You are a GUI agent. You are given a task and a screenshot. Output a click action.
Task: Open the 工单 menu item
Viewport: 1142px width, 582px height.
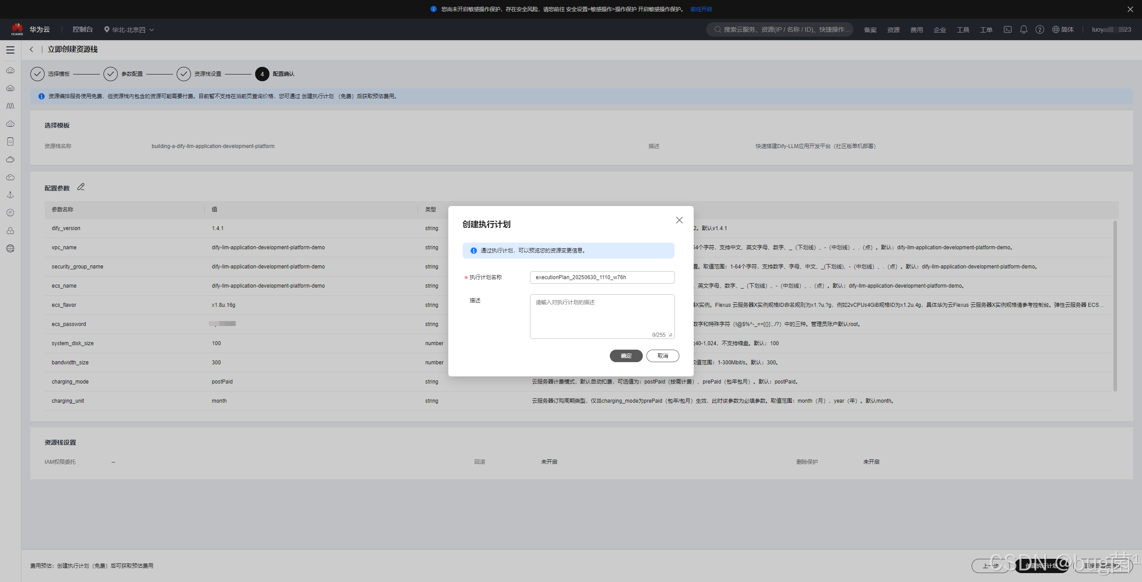point(986,30)
